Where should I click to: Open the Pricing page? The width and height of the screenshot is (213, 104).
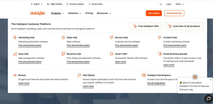pyautogui.click(x=89, y=13)
